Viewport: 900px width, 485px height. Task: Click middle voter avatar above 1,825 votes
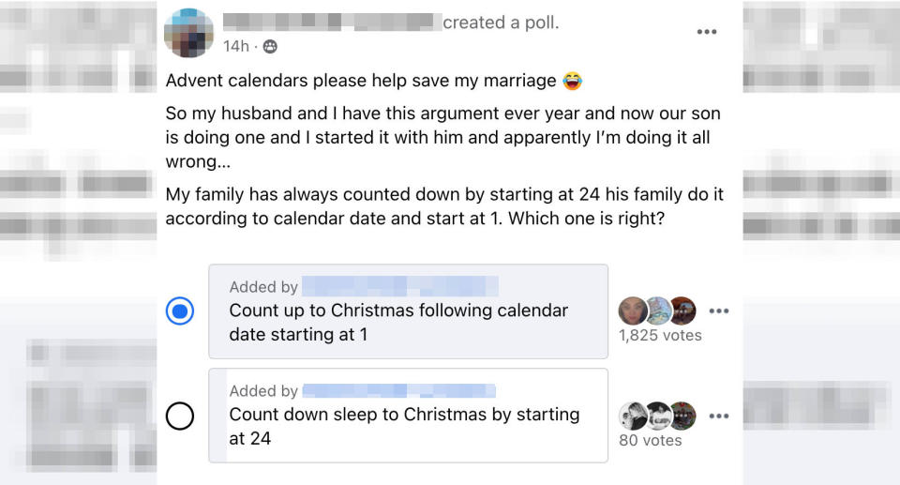[x=658, y=311]
